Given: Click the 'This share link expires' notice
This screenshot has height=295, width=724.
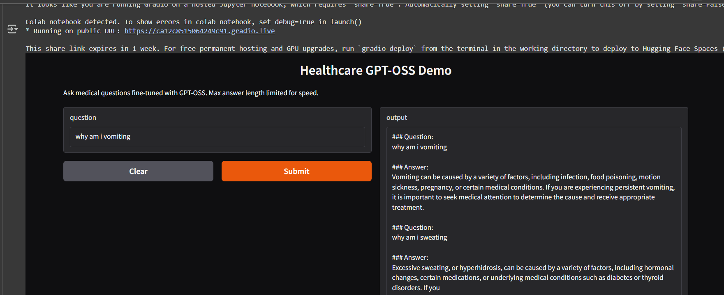Looking at the screenshot, I should tap(374, 48).
